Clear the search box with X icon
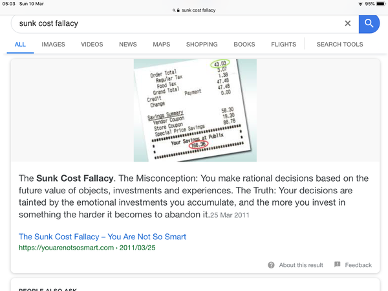The height and width of the screenshot is (291, 388). [x=348, y=23]
